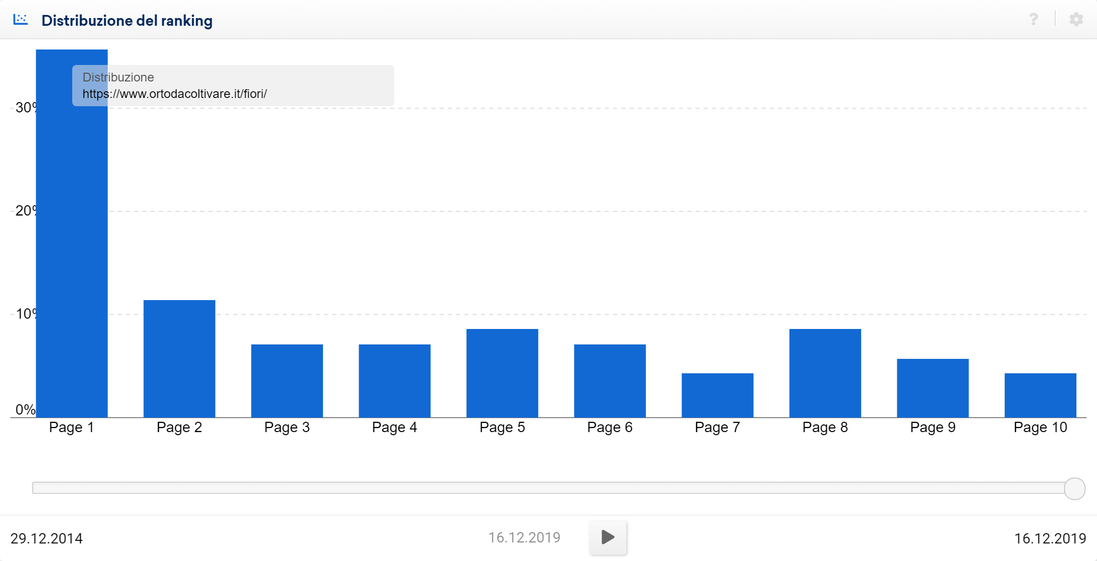
Task: Click the Distribuzione del ranking title
Action: pyautogui.click(x=127, y=21)
